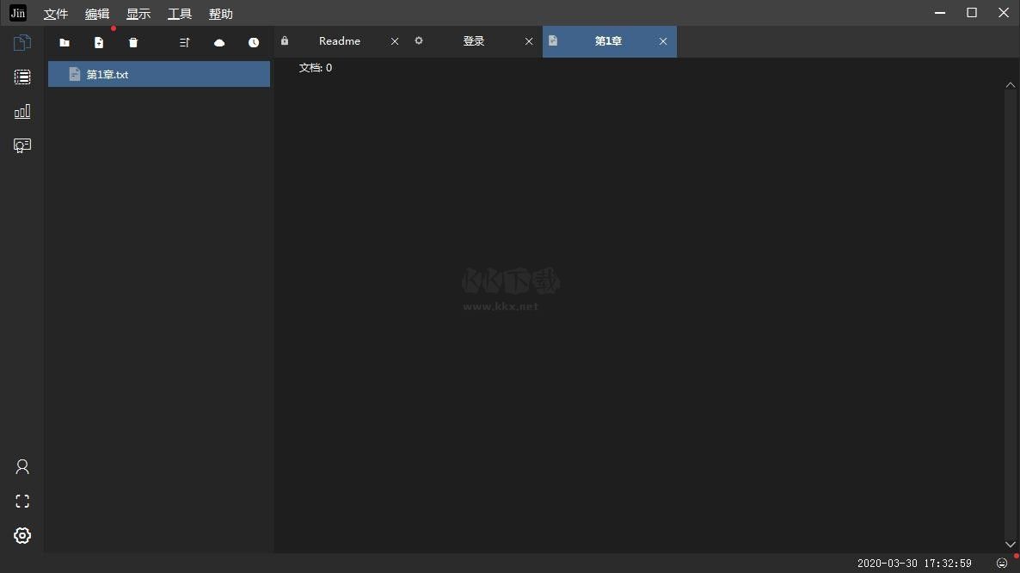Open a folder using the folder toolbar icon
Image resolution: width=1020 pixels, height=573 pixels.
(x=65, y=42)
